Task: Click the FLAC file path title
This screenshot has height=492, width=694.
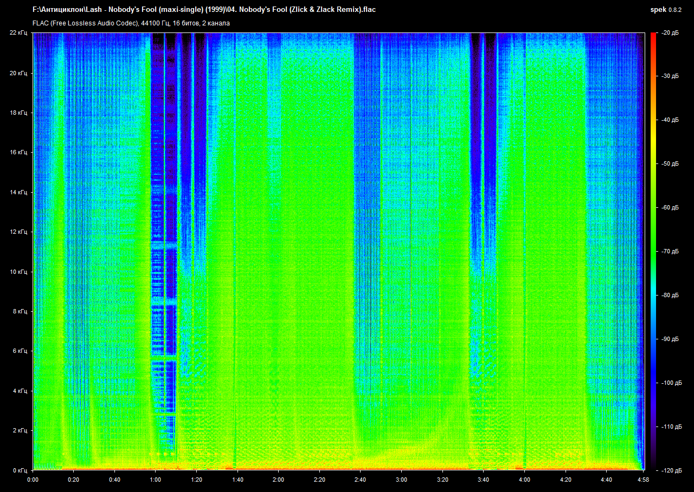Action: [x=204, y=10]
